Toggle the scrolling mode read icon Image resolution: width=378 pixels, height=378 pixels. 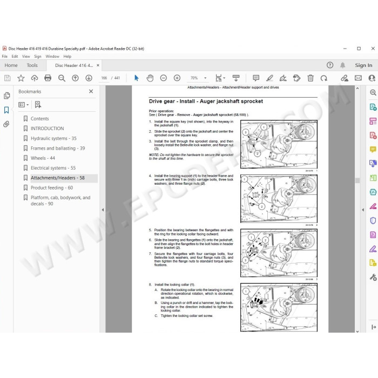[x=236, y=78]
